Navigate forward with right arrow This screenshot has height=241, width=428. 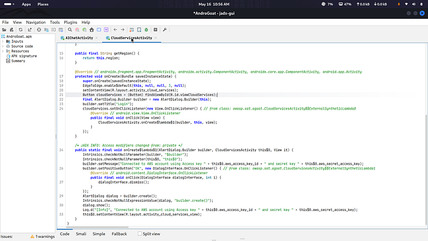(122, 30)
